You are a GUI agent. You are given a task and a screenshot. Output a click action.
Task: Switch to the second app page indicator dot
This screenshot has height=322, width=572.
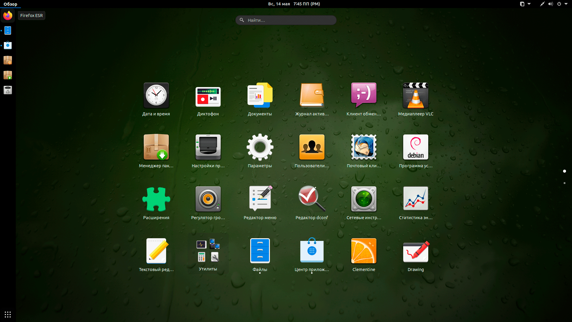coord(564,183)
